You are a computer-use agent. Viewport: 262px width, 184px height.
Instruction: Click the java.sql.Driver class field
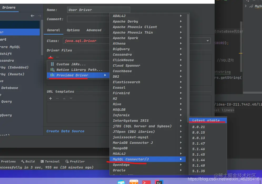(x=86, y=41)
